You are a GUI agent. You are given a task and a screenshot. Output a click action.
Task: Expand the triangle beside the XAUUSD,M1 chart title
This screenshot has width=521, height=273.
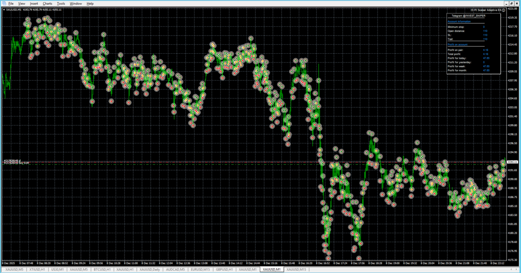[3, 10]
